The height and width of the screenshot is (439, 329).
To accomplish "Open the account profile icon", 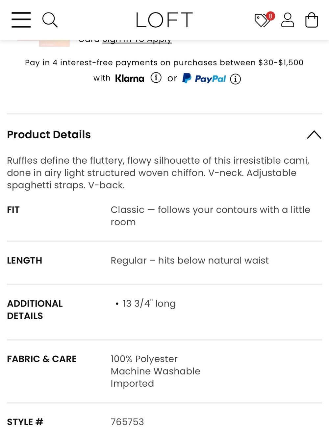I will click(x=288, y=20).
